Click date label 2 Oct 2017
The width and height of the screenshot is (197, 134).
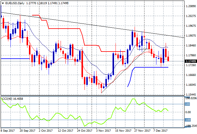click(46, 131)
